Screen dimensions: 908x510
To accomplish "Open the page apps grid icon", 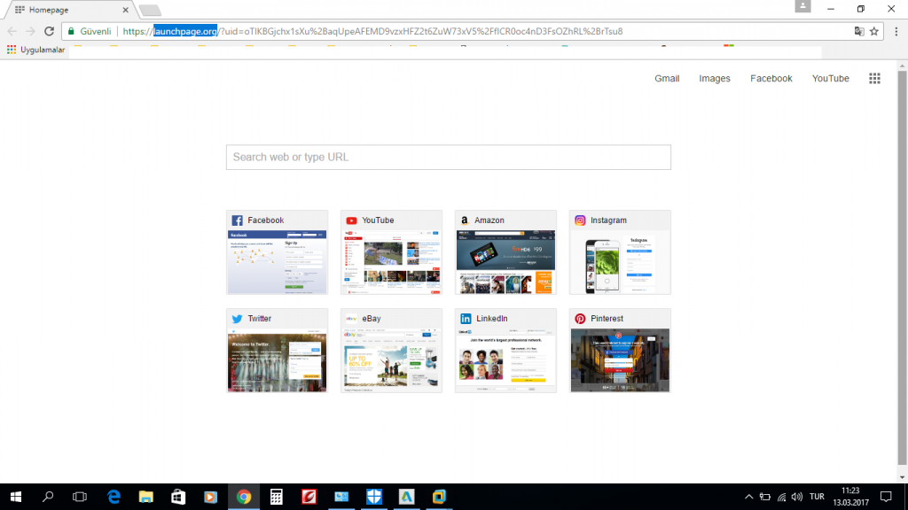I will (874, 79).
